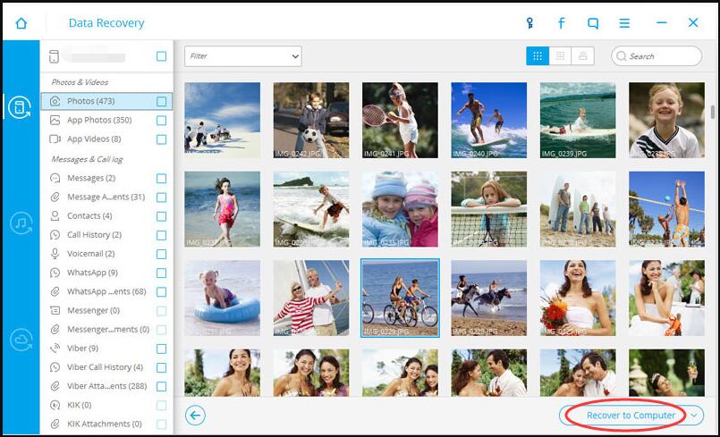Check the WhatsApp (9) checkbox
This screenshot has width=720, height=437.
pyautogui.click(x=161, y=273)
